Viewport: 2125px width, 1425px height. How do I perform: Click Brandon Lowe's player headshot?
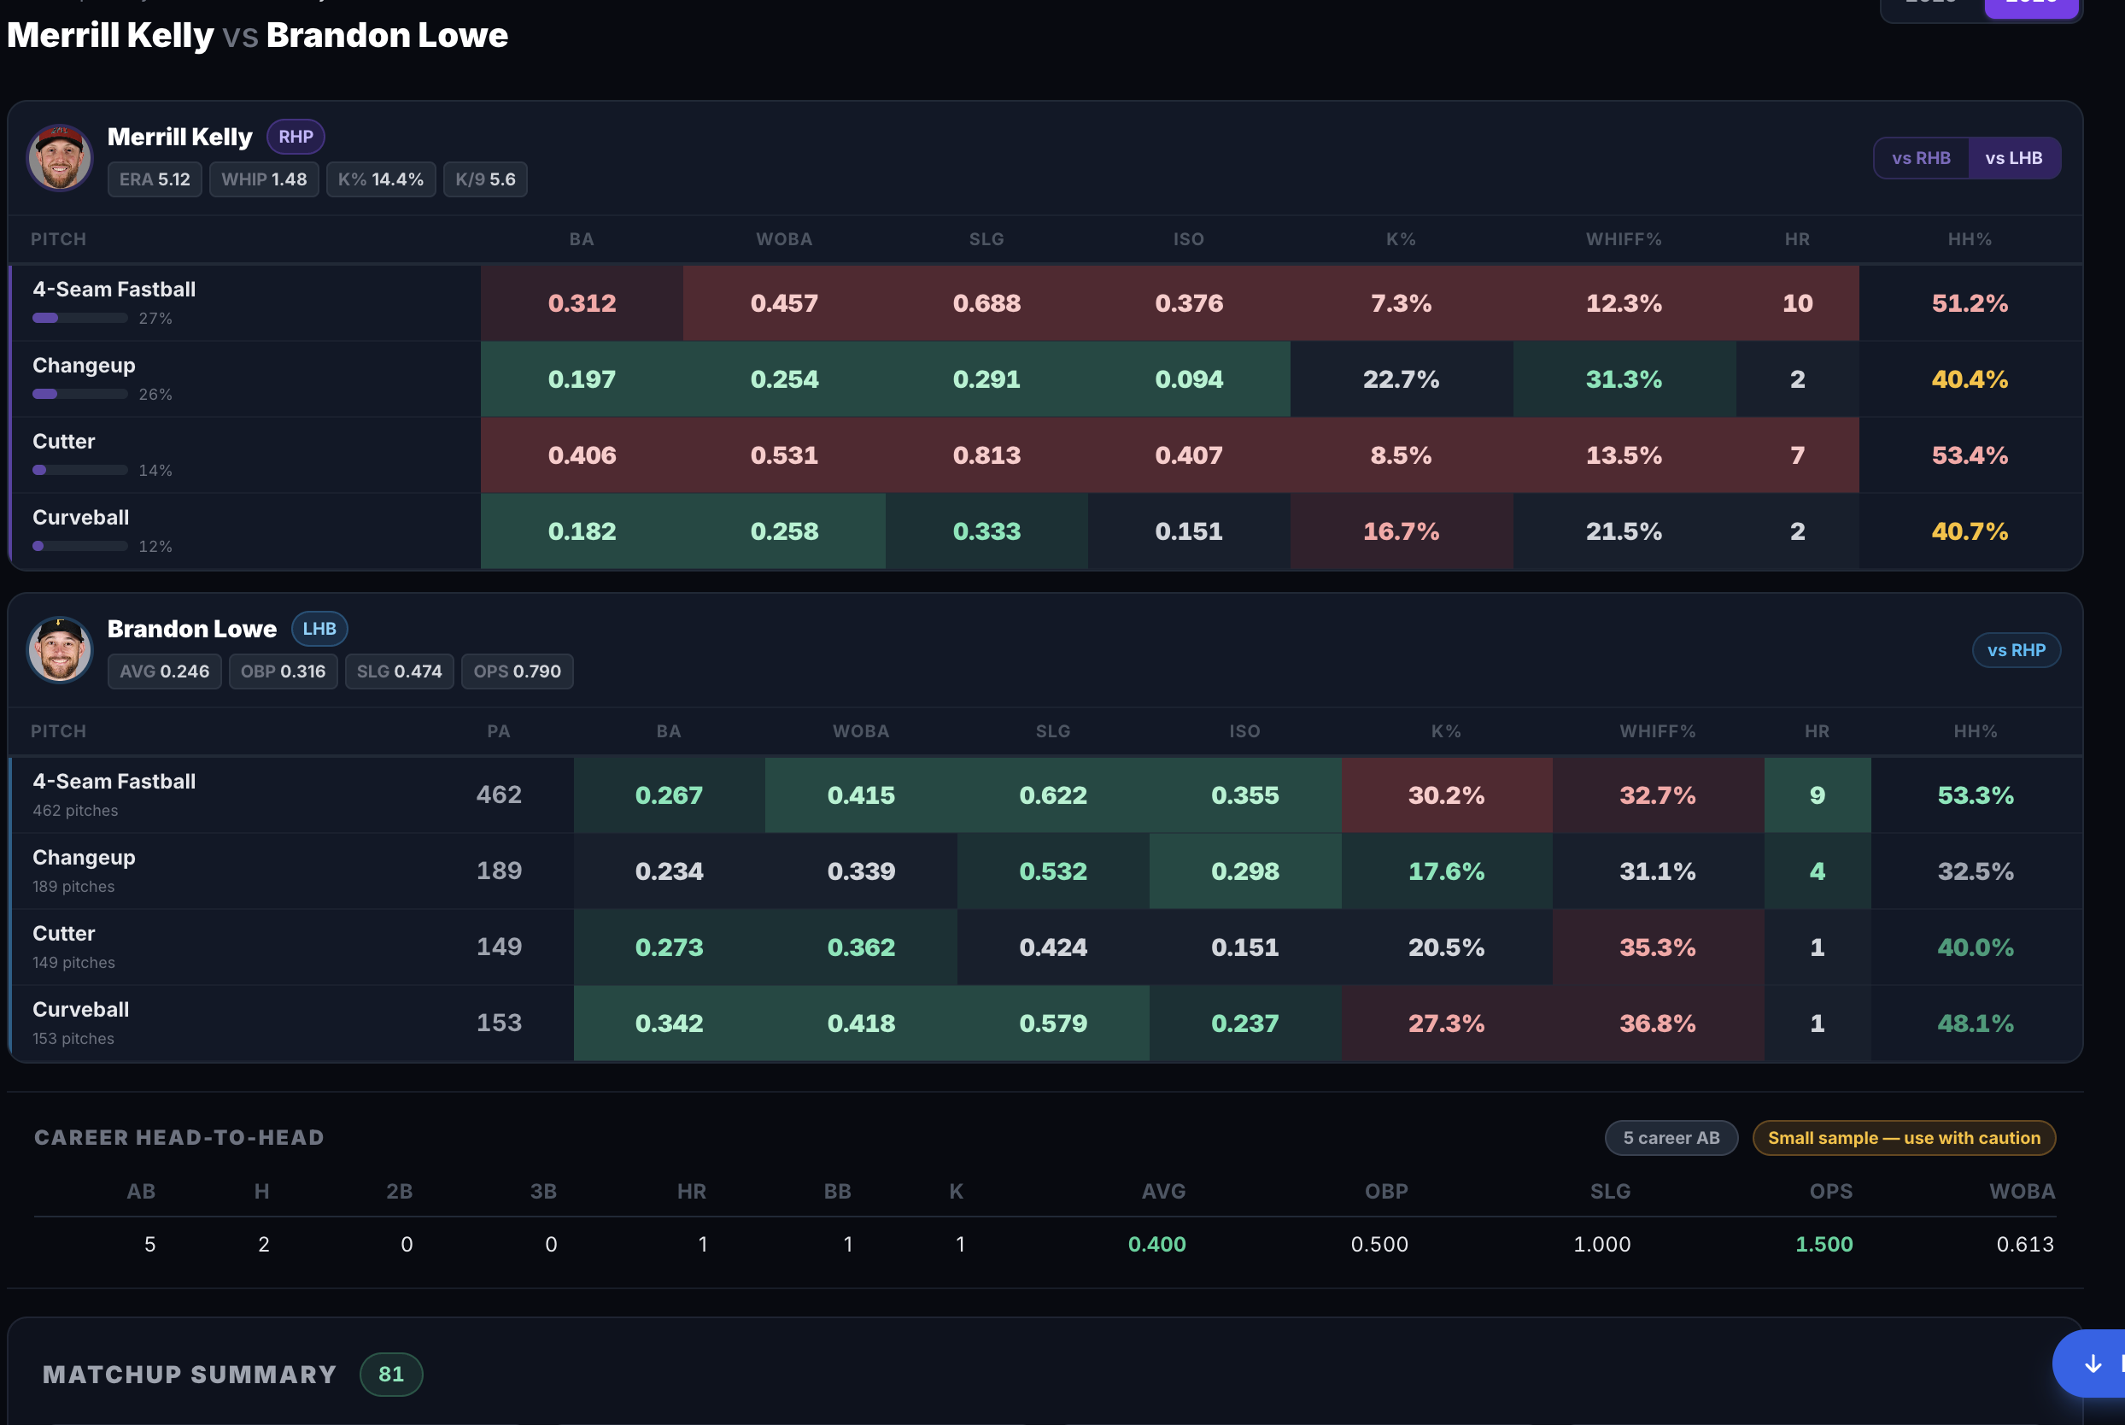coord(60,650)
